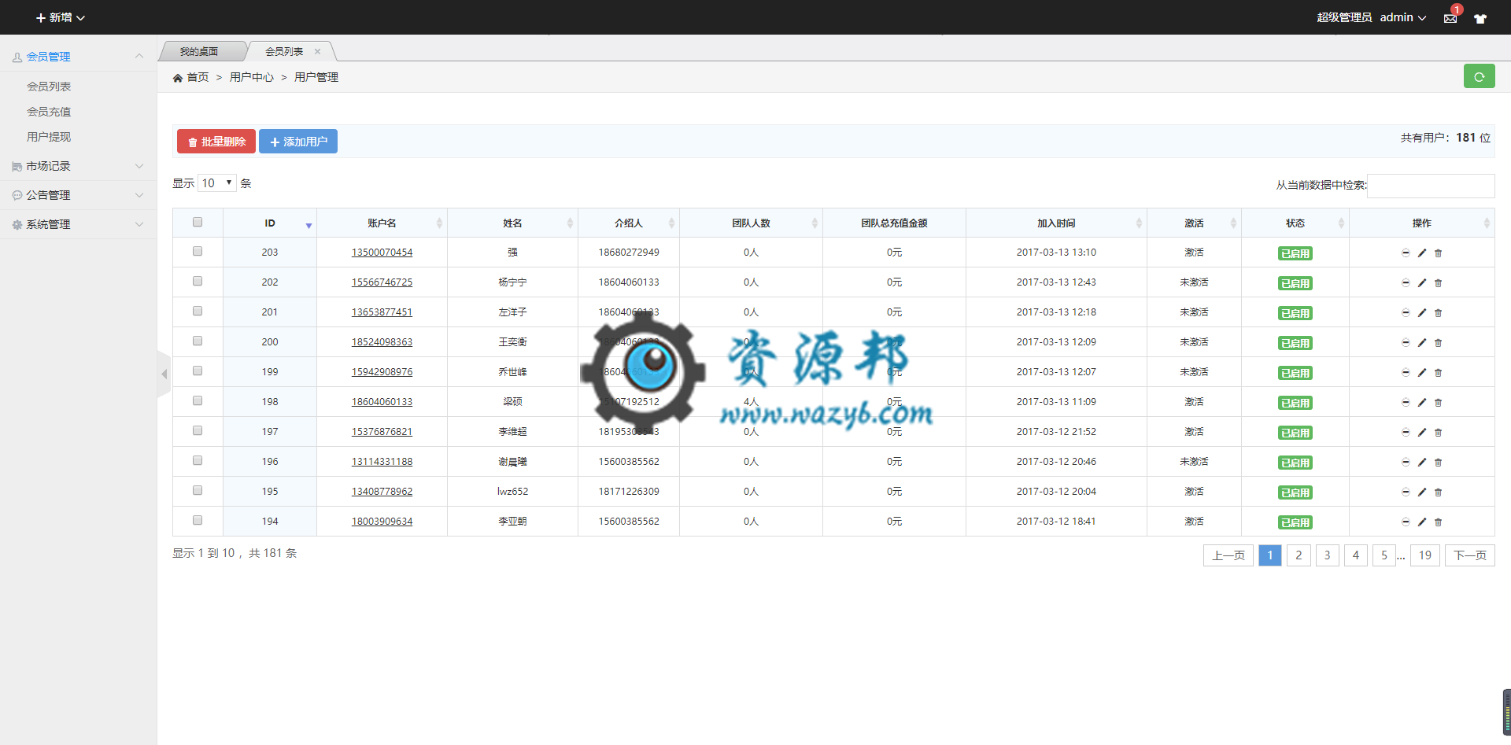Screen dimensions: 1511x745
Task: Check the checkbox for row 196
Action: [x=198, y=460]
